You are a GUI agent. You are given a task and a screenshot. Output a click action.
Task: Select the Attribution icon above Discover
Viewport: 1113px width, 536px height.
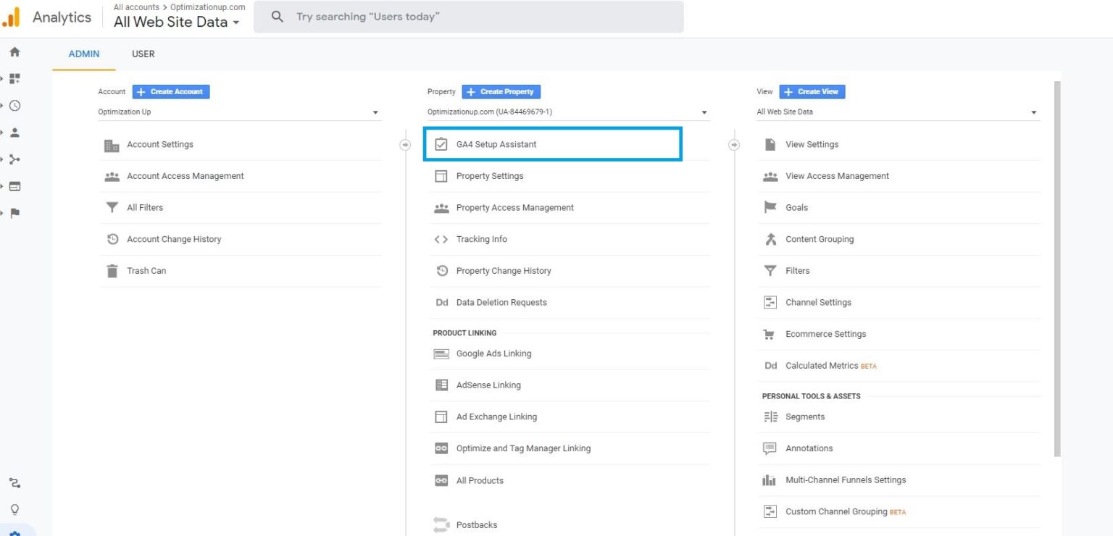[x=13, y=482]
